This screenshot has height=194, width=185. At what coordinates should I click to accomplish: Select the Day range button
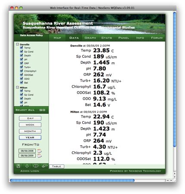[30, 119]
